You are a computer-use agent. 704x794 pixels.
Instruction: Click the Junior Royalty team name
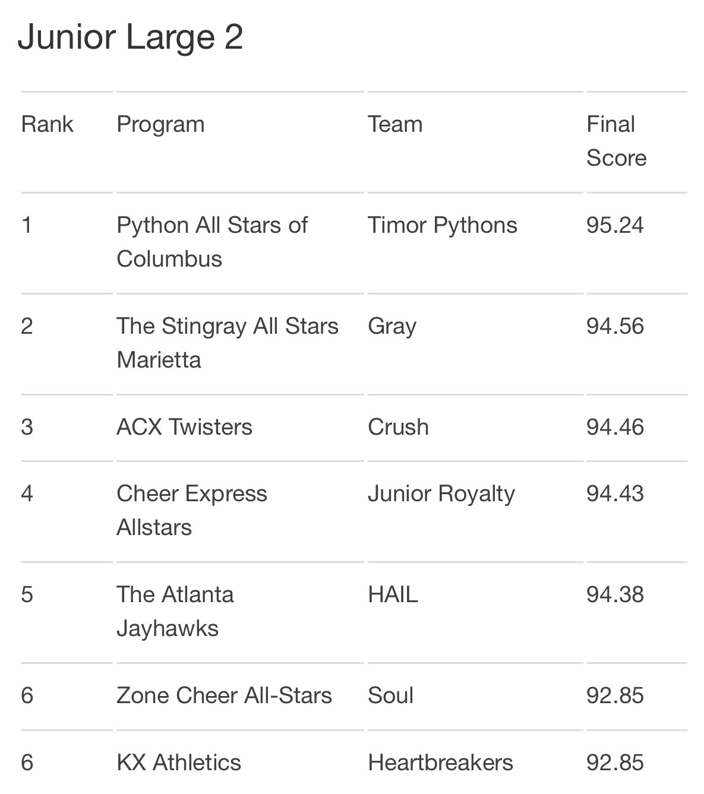tap(441, 495)
